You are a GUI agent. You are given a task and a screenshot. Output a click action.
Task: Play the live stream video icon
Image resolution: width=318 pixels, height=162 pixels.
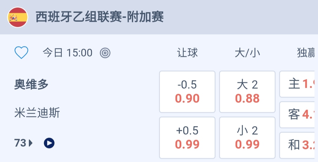tap(49, 143)
